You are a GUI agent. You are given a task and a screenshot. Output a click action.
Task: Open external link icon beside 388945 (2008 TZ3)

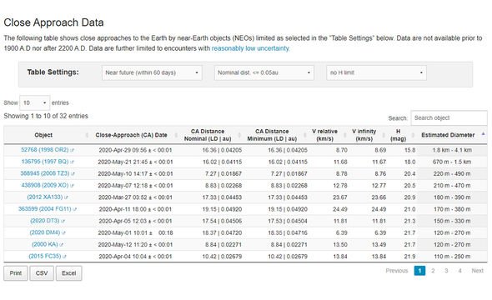(73, 174)
